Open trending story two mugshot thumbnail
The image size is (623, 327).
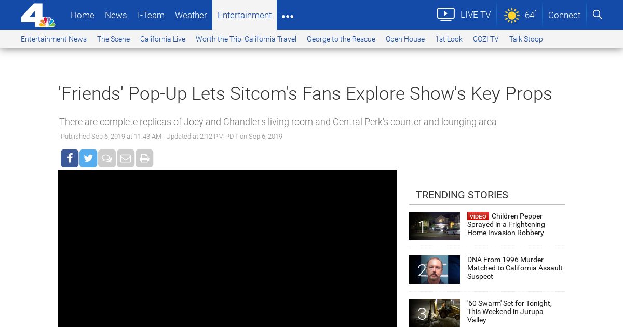tap(435, 269)
